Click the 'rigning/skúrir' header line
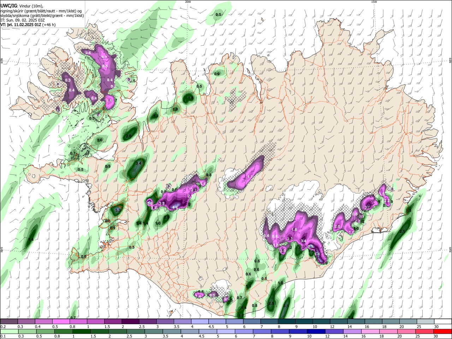452x339 pixels. 41,11
